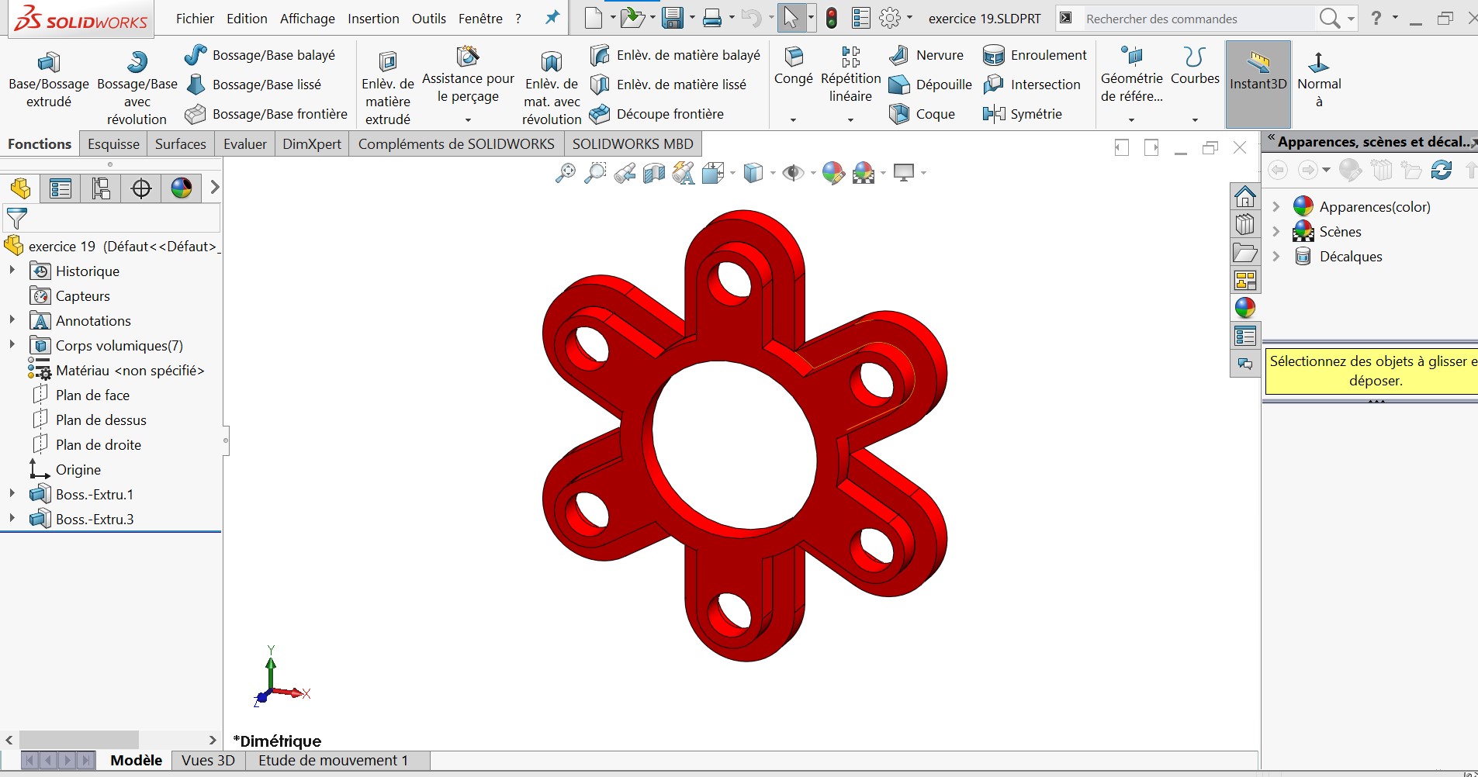Click Zoom to fit magnifier icon
Screen dimensions: 1478x777
click(x=566, y=173)
